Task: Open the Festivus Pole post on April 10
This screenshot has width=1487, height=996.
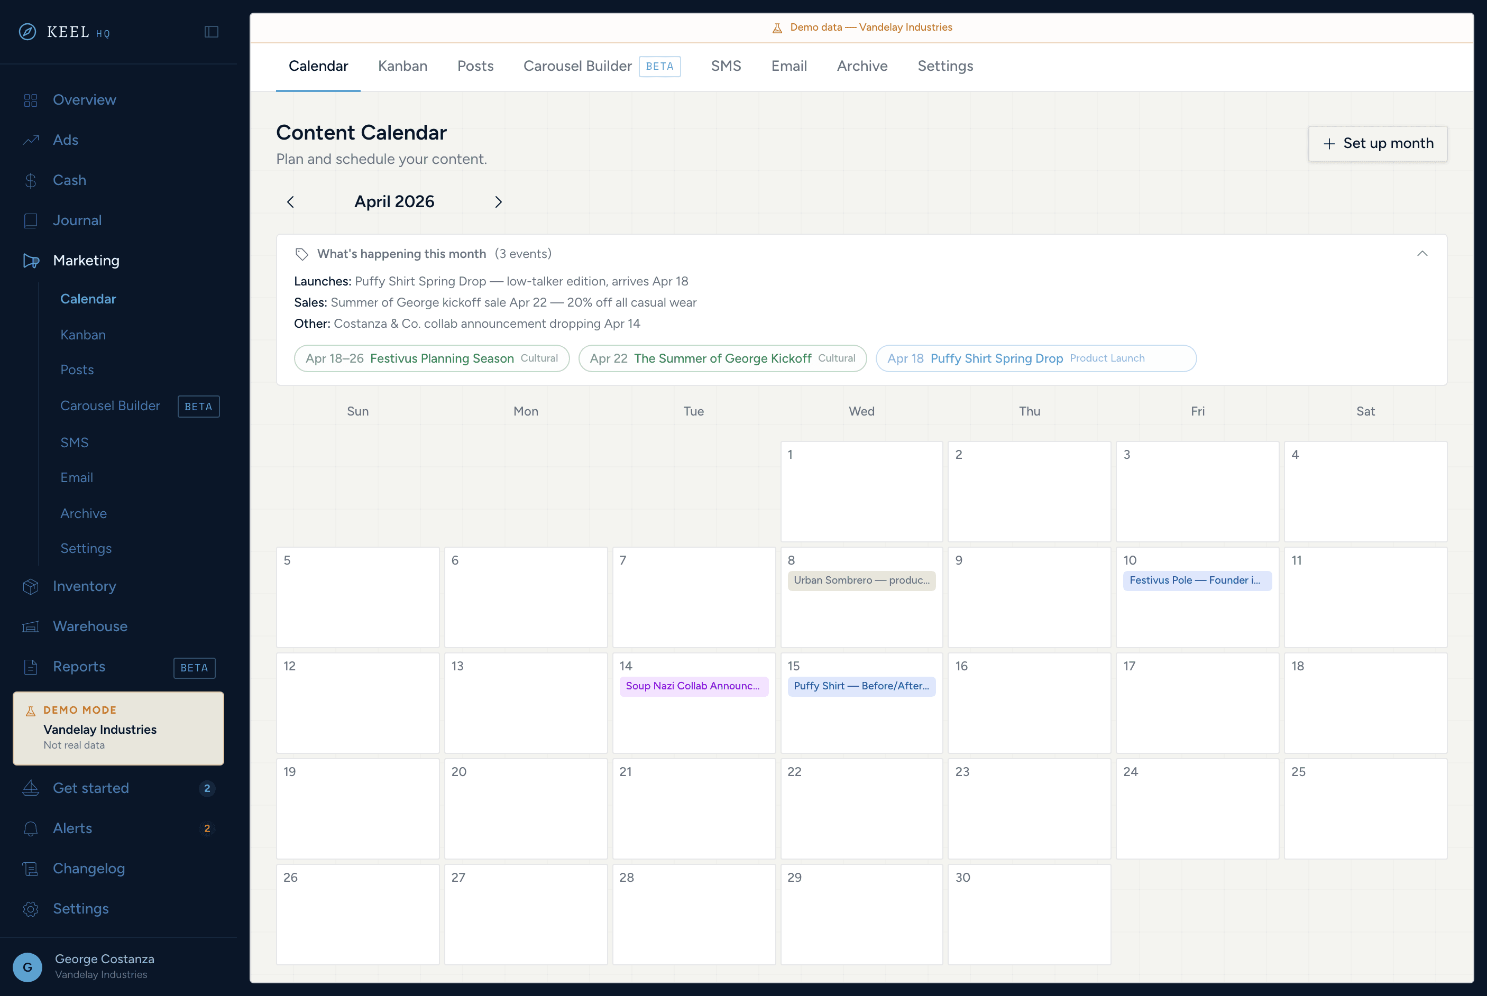Action: 1197,580
